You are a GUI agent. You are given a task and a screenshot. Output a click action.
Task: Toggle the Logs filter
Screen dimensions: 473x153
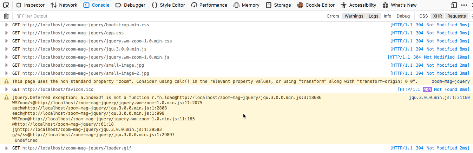click(374, 16)
